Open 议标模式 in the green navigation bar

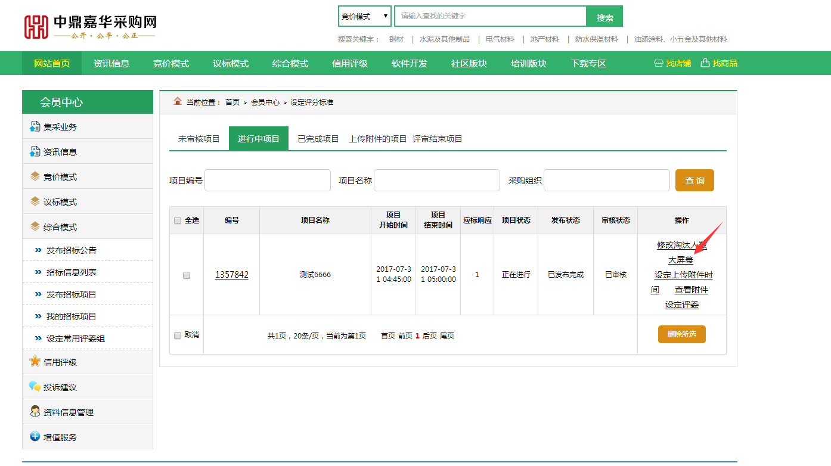coord(231,63)
